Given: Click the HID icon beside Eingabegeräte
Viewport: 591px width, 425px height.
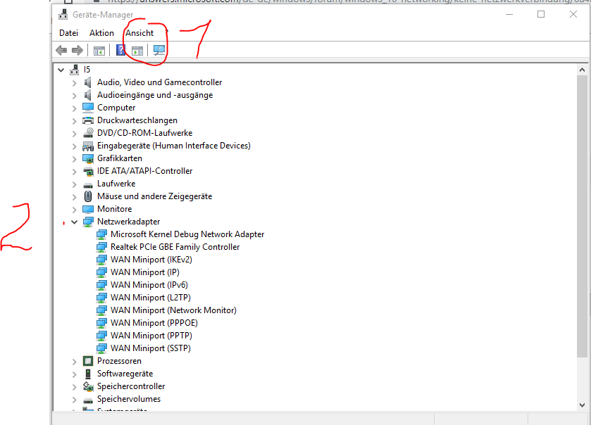Looking at the screenshot, I should click(88, 146).
